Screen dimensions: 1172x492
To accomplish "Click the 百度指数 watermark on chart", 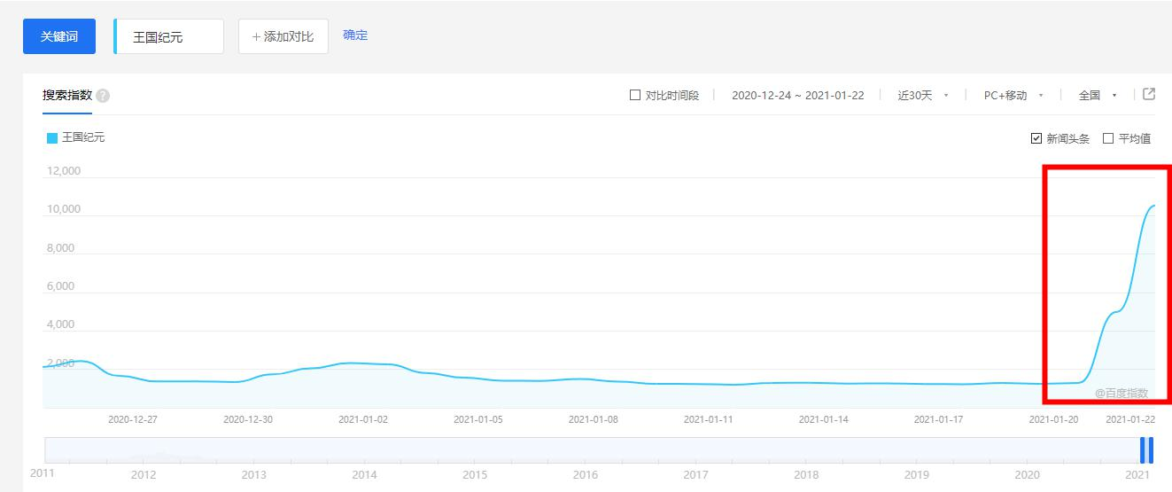I will pos(1121,393).
